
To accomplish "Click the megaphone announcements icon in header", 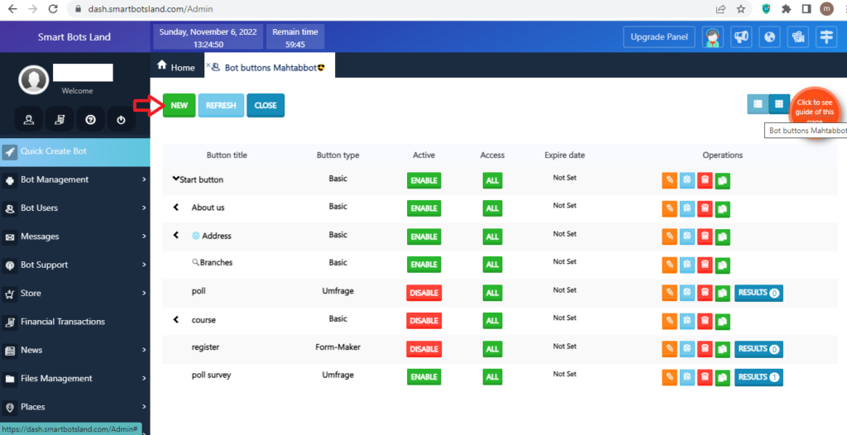I will [x=742, y=37].
